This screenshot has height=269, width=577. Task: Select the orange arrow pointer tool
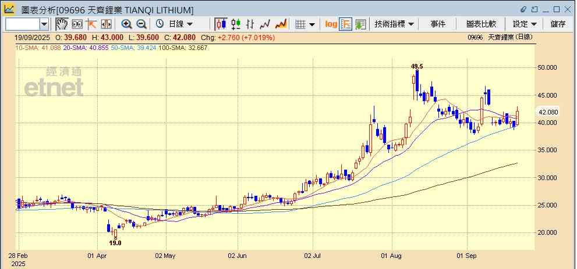click(x=91, y=24)
